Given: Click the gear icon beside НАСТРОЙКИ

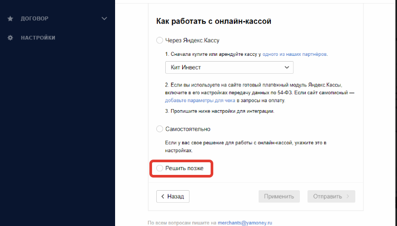Looking at the screenshot, I should pyautogui.click(x=10, y=37).
